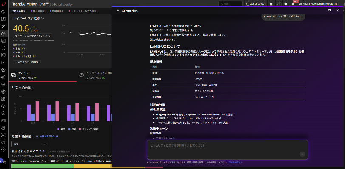The image size is (345, 169).
Task: Open 詳細を確認する link below Companion input
Action: (x=235, y=162)
